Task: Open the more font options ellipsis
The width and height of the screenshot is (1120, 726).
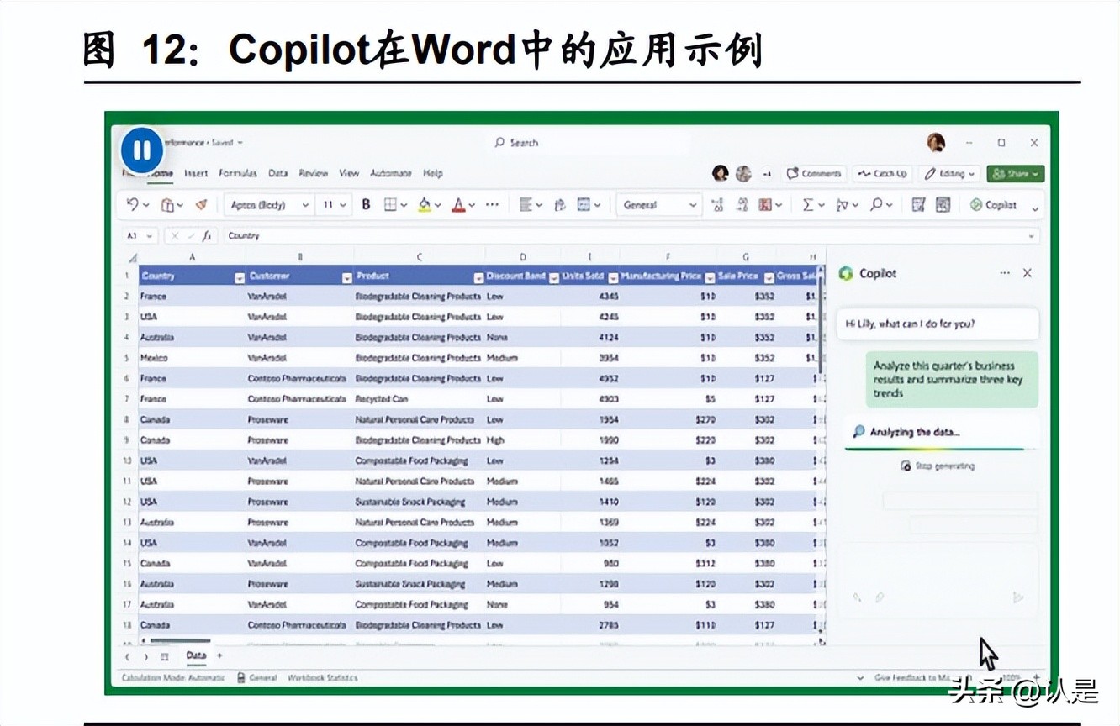Action: click(493, 204)
